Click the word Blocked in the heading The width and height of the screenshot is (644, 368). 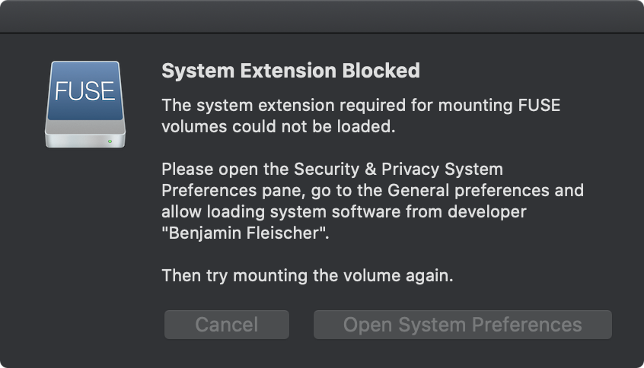tap(381, 71)
